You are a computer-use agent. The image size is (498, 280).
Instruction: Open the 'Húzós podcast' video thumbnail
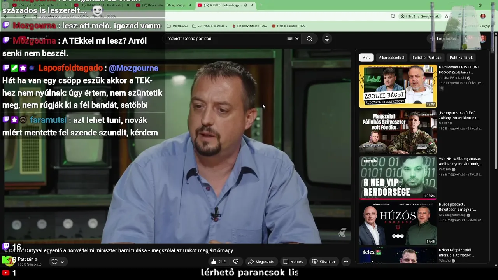coord(398,223)
